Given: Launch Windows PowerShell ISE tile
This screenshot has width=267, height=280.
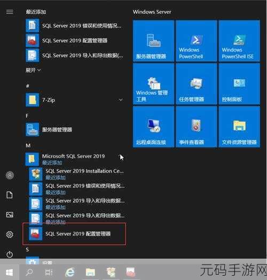Looking at the screenshot, I should [239, 41].
